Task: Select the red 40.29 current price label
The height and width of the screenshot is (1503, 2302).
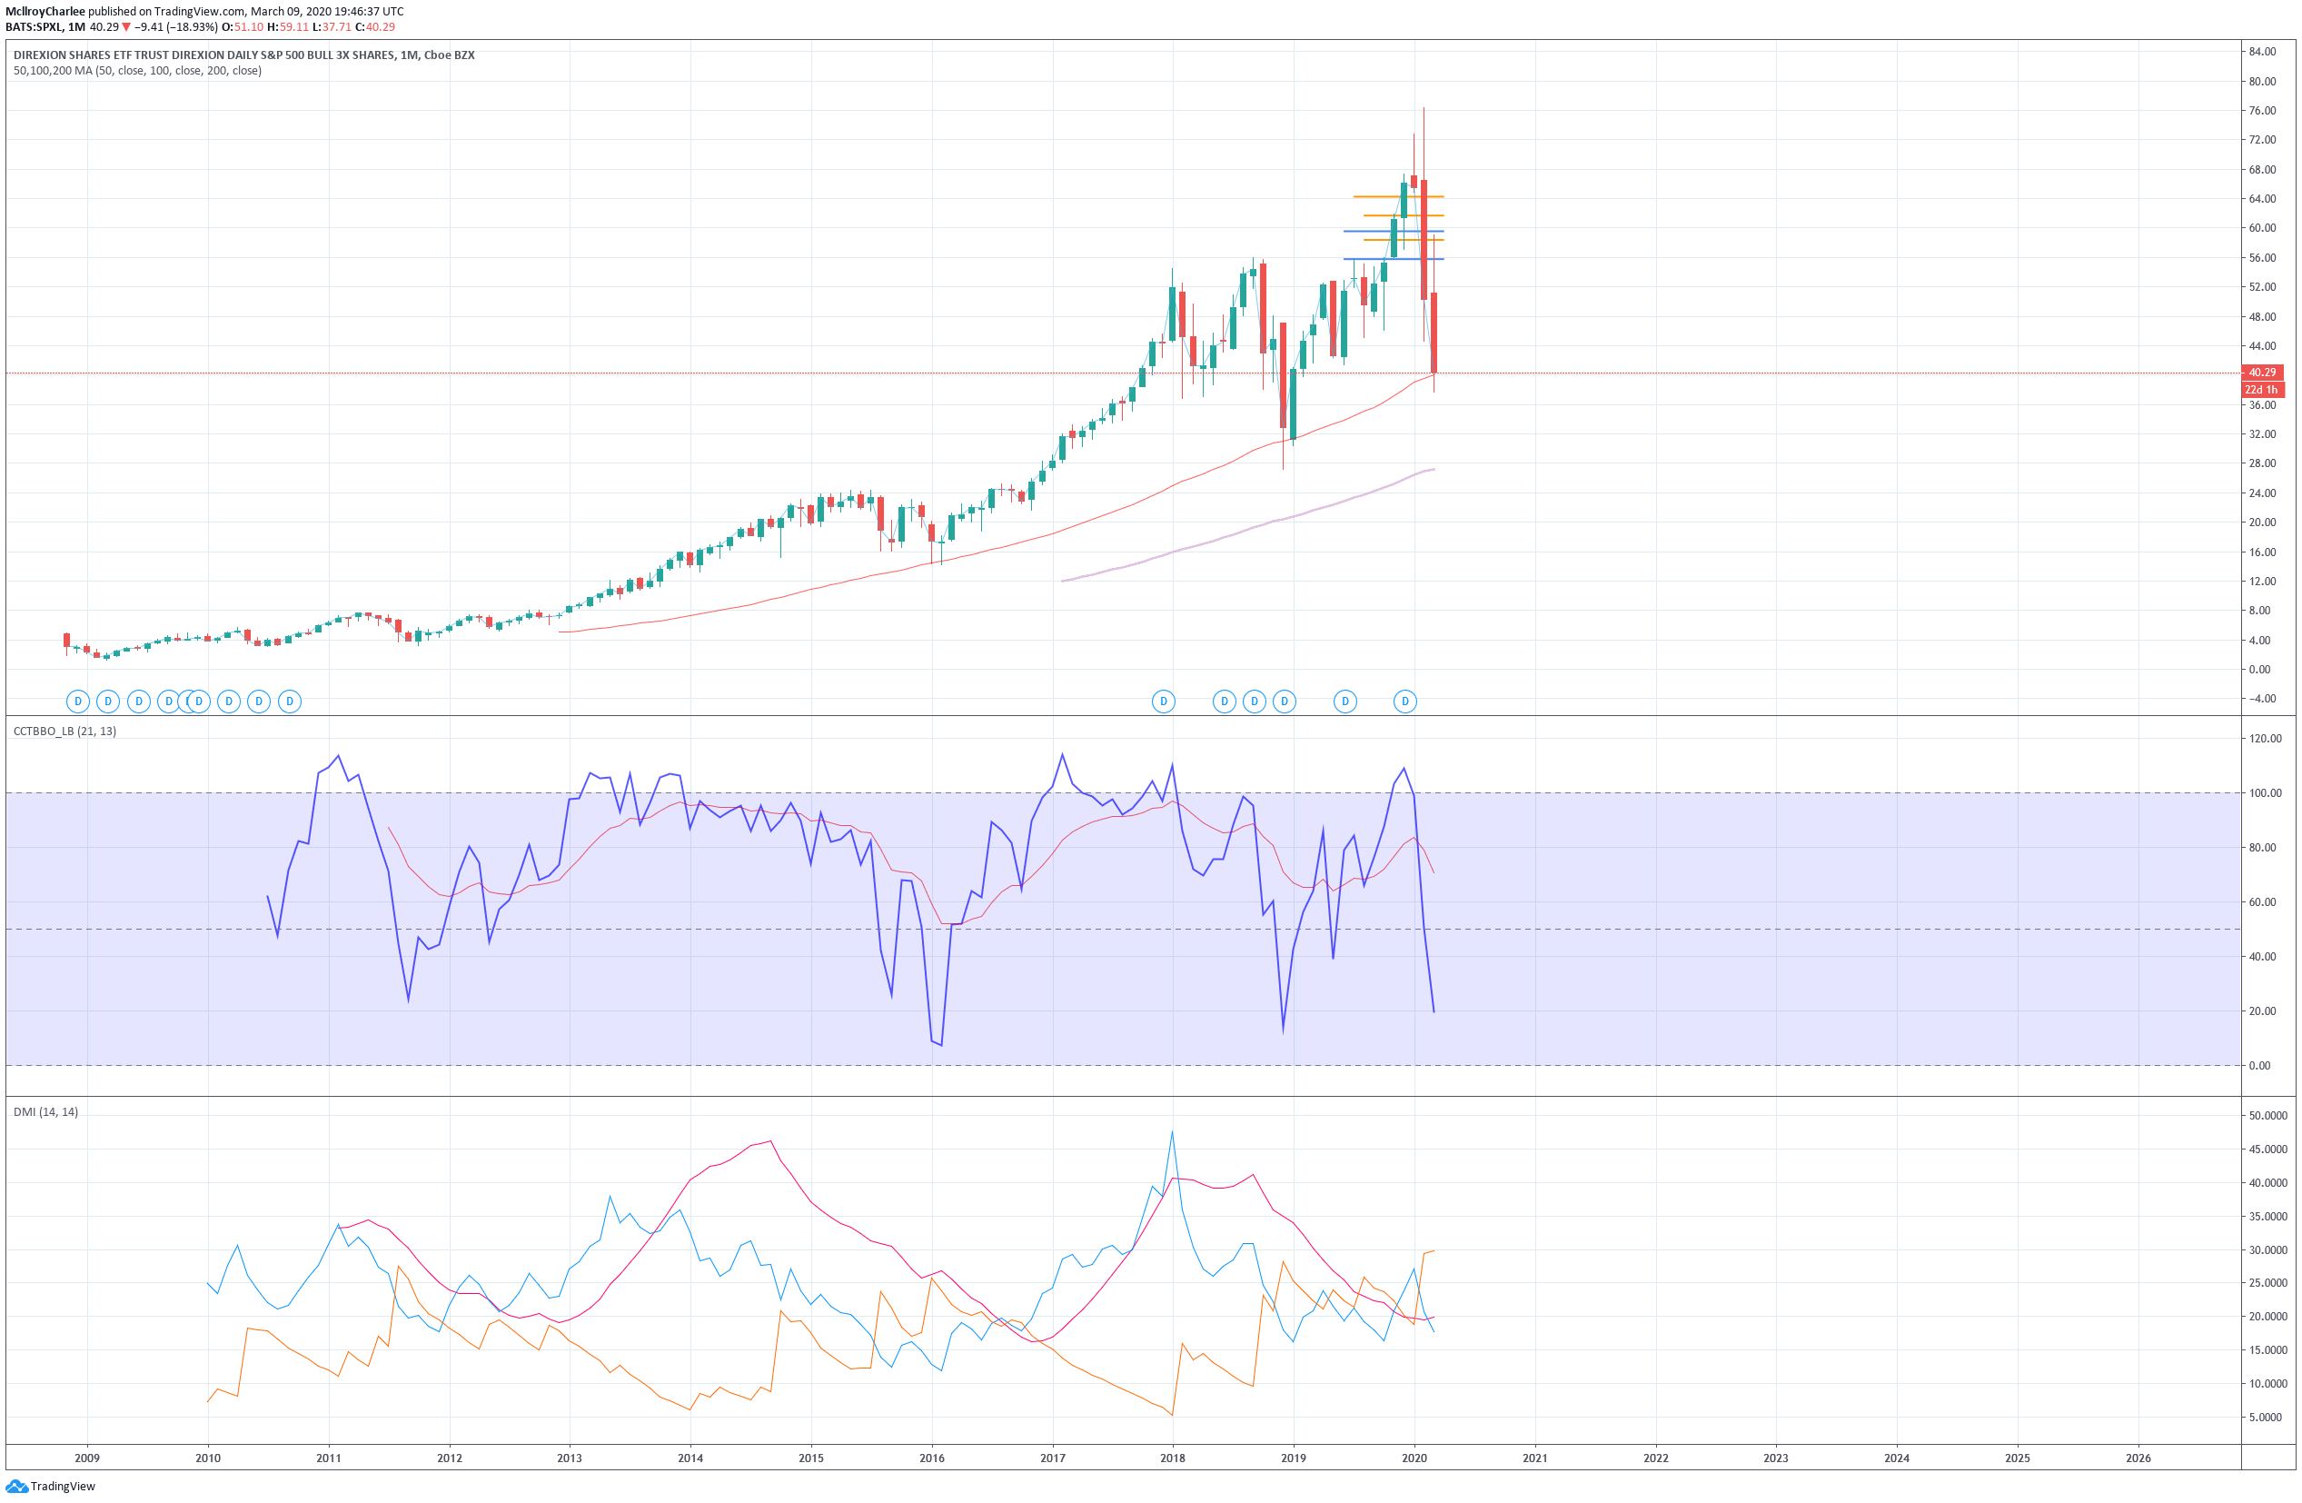Action: pos(2262,373)
